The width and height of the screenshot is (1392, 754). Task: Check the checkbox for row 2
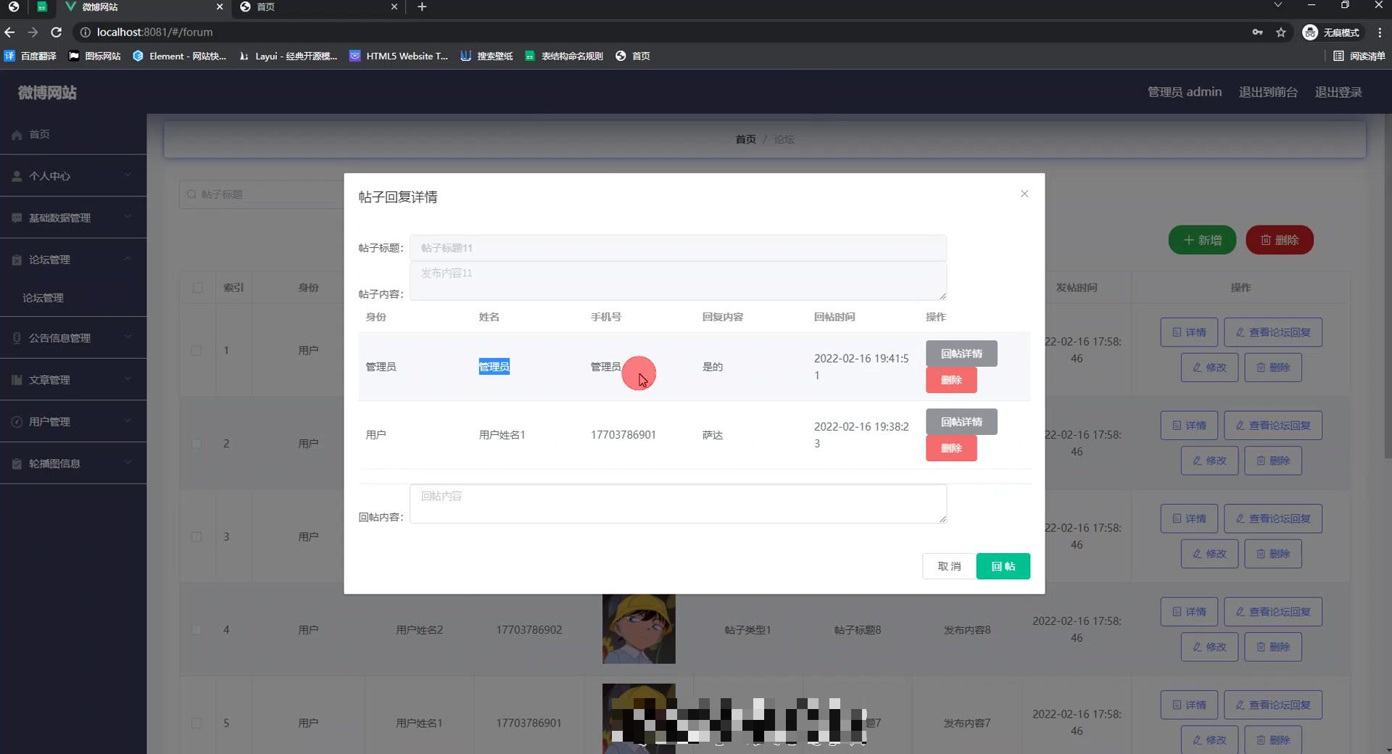click(x=196, y=444)
